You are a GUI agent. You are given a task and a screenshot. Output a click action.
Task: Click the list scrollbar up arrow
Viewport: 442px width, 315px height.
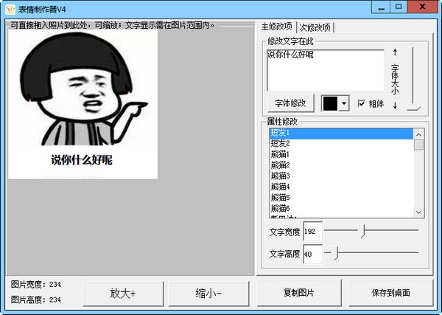click(418, 134)
